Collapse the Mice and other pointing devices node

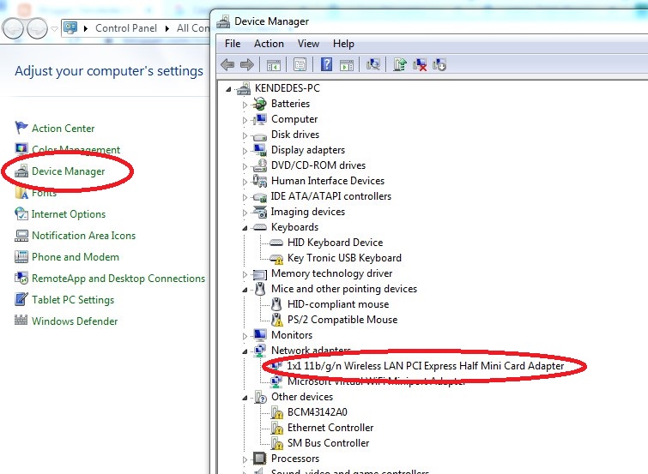(245, 290)
